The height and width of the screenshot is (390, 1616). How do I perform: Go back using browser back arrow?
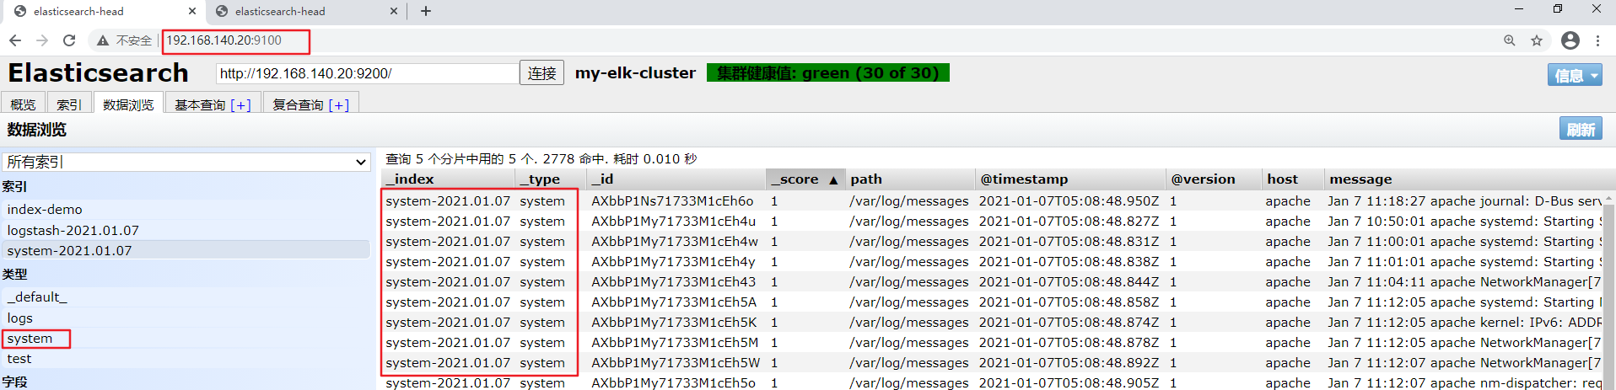15,40
